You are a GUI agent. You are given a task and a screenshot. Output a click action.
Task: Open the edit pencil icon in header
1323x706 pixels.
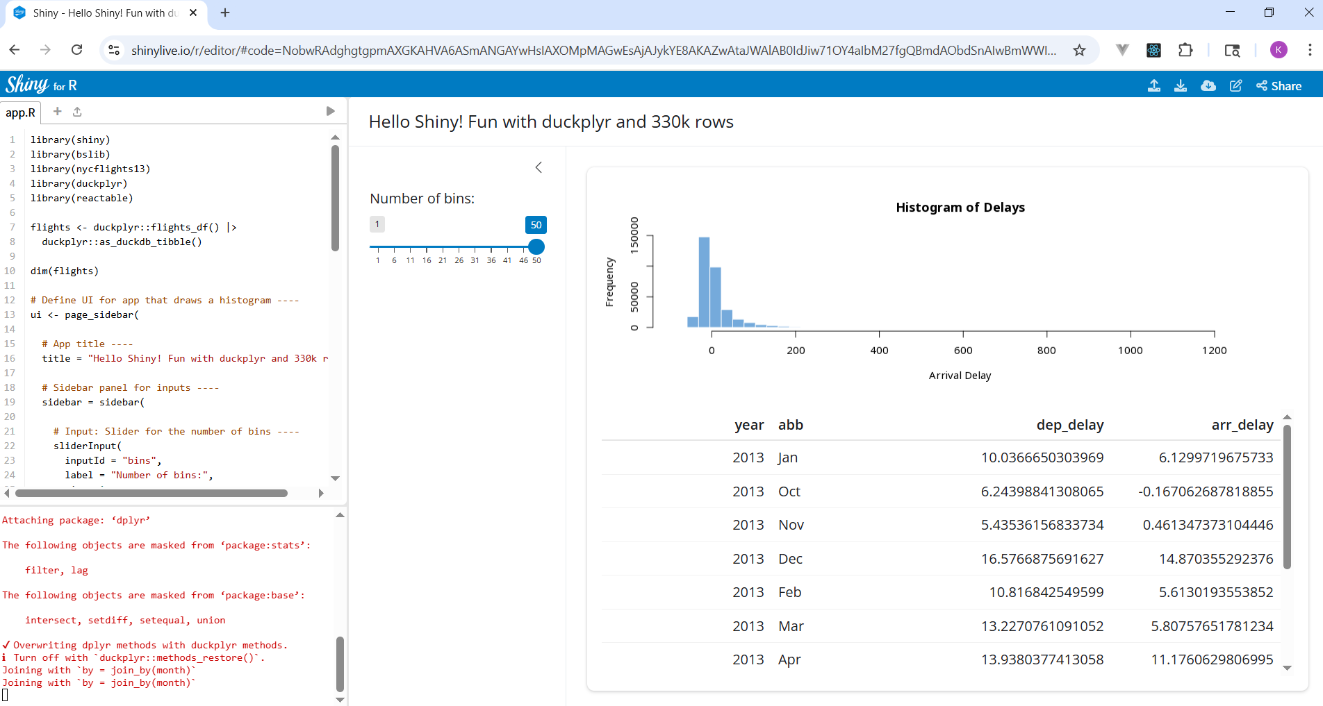click(x=1235, y=85)
